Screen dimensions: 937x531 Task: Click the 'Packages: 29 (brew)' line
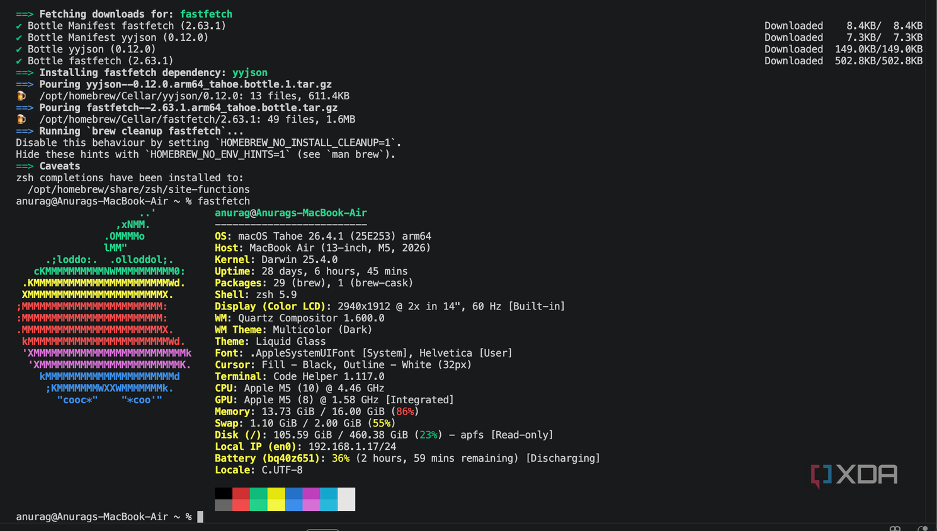314,283
